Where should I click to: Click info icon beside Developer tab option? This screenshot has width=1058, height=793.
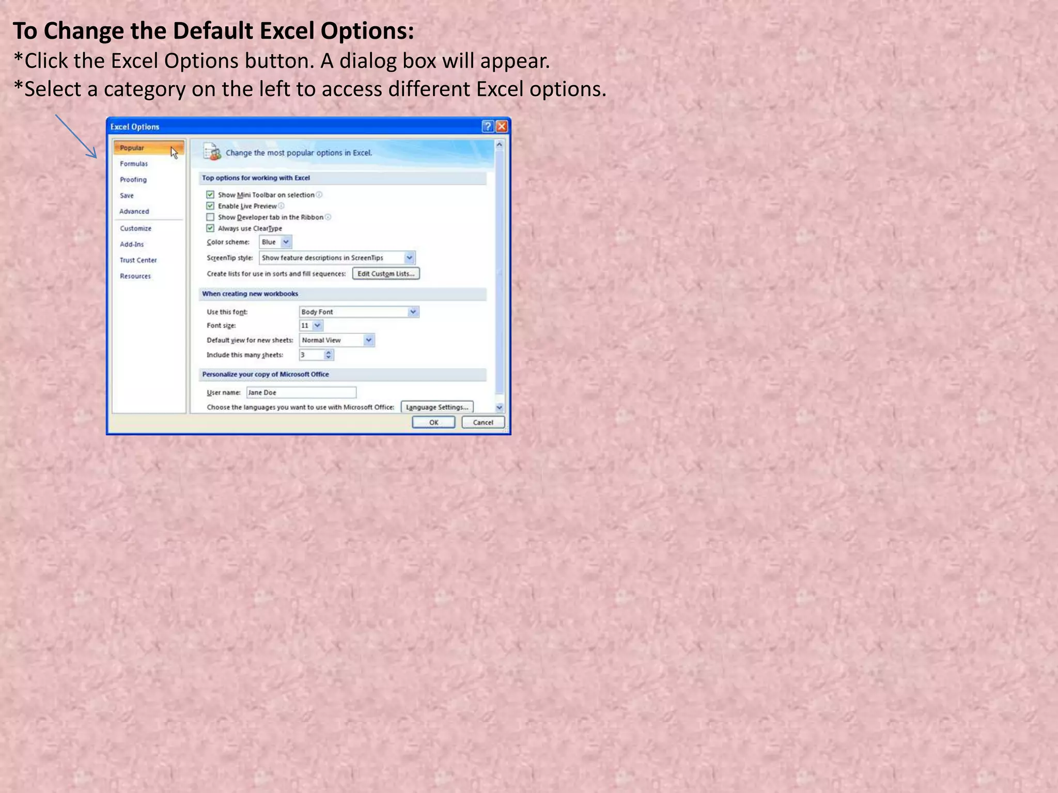(328, 217)
